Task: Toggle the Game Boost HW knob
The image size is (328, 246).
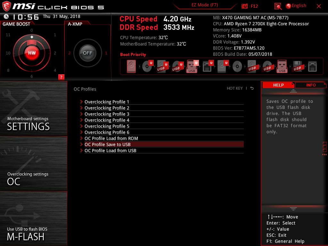Action: point(32,53)
